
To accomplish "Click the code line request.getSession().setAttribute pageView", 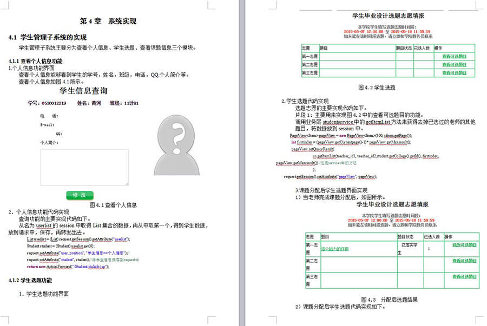I will point(330,177).
